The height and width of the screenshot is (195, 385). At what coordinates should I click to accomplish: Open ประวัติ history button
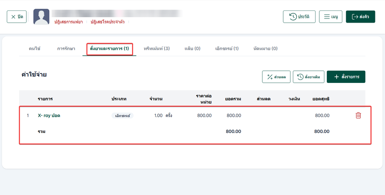click(x=299, y=17)
